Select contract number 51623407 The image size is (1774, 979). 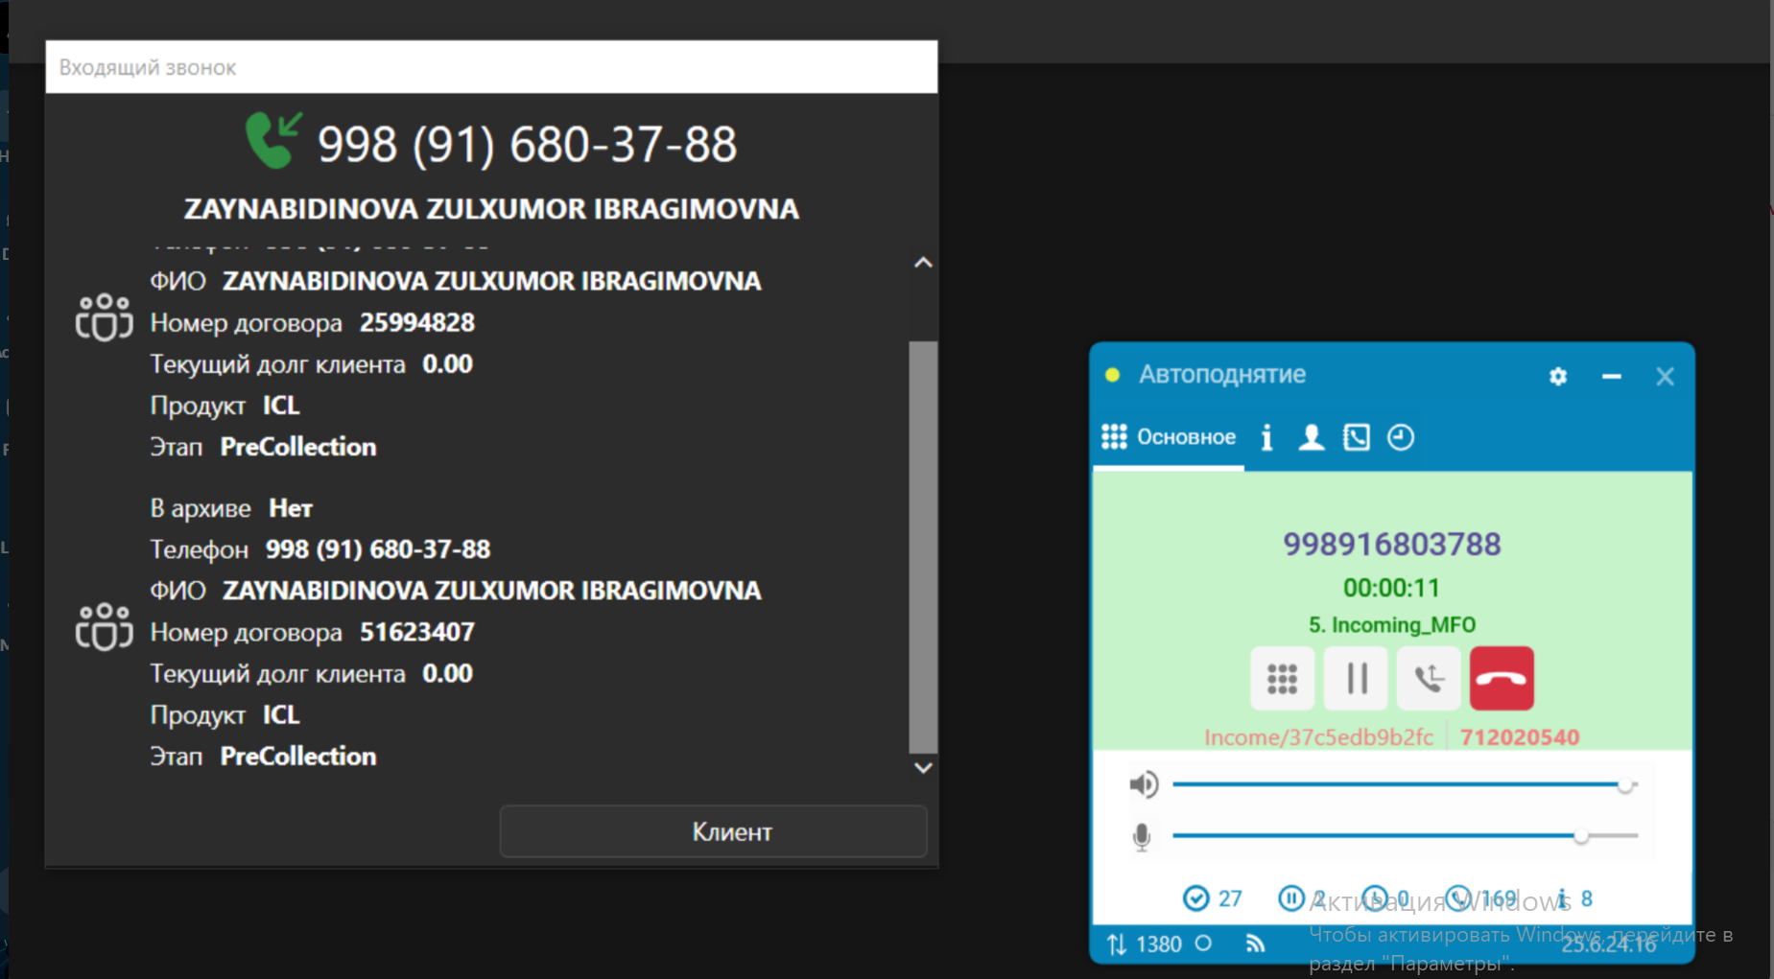click(x=416, y=633)
